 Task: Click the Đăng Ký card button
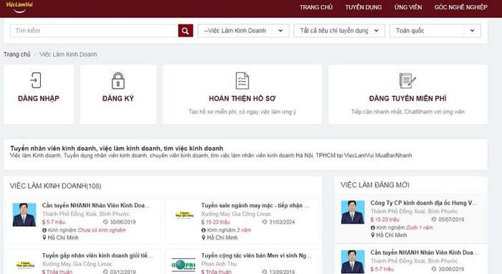(118, 95)
